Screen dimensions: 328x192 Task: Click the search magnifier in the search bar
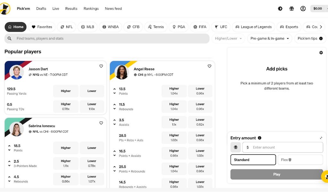[10, 38]
